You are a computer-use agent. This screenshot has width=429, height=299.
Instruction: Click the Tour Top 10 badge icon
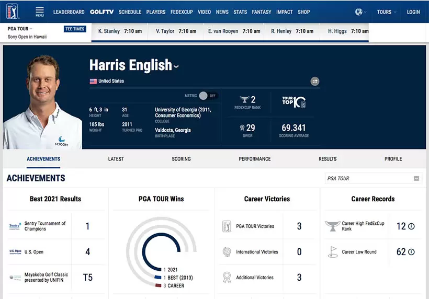tap(293, 101)
